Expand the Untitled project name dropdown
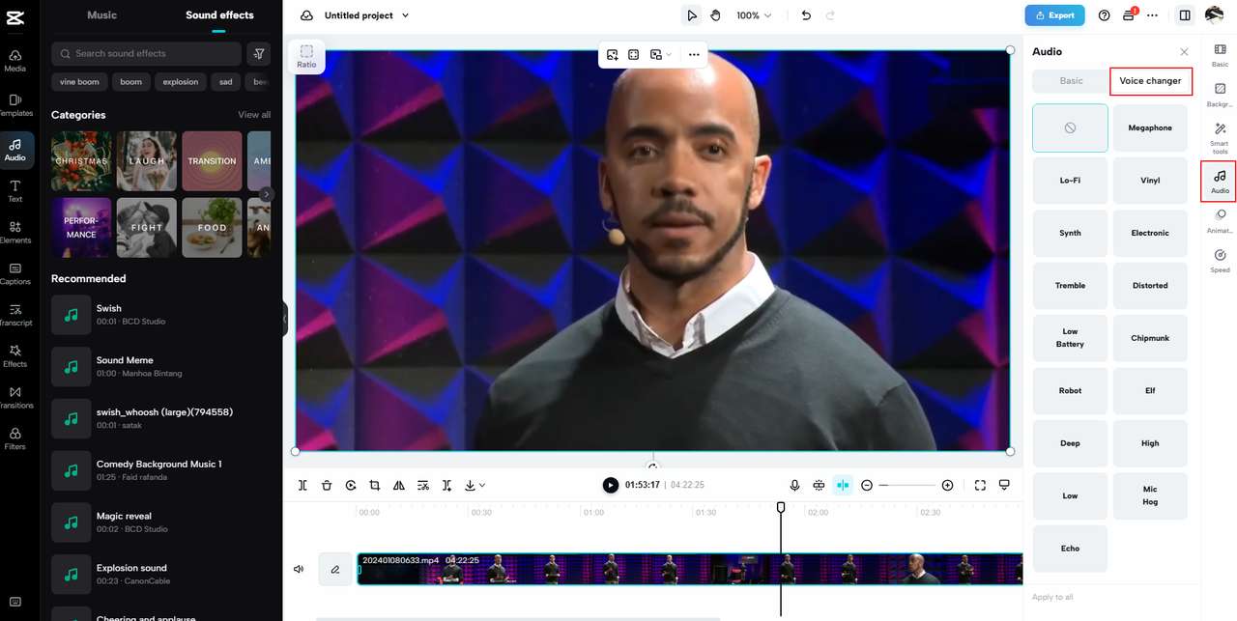The image size is (1237, 621). 405,15
